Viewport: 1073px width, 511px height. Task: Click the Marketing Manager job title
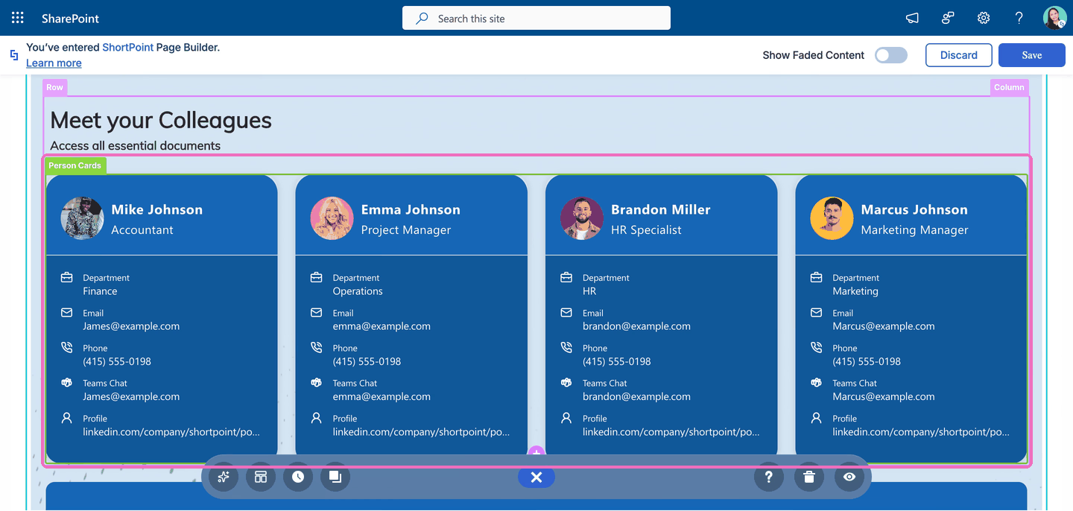[914, 229]
